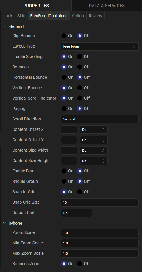Open the Default Unit dropdown
142x272 pixels.
click(x=77, y=213)
